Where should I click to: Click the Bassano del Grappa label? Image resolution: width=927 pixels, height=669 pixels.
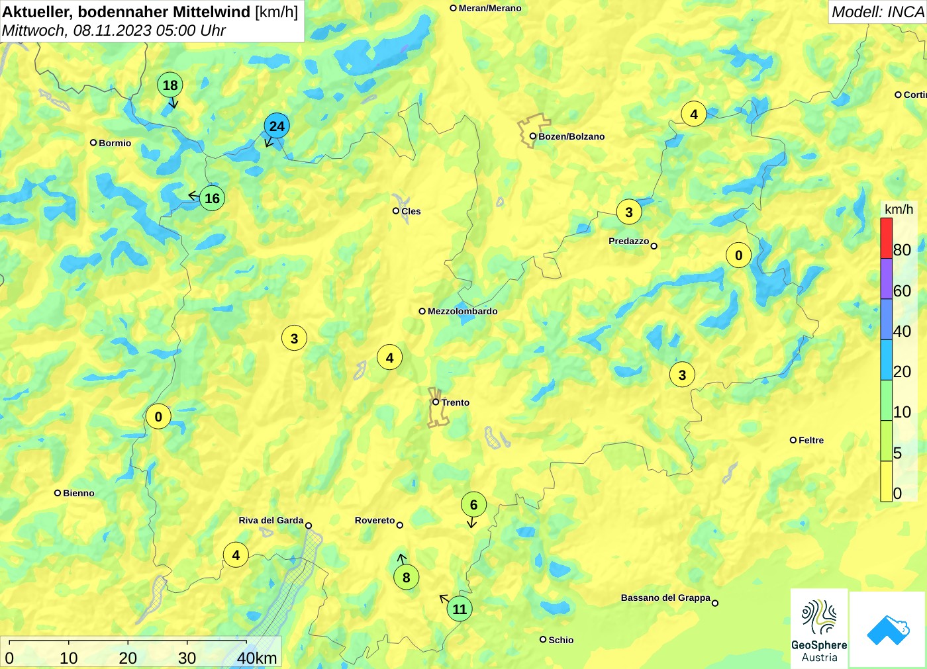(x=665, y=598)
